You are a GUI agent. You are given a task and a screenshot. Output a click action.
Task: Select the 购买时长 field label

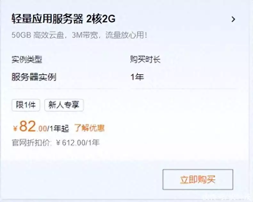click(145, 59)
